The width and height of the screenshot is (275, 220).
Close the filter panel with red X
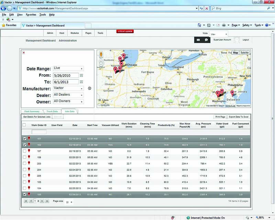[24, 53]
